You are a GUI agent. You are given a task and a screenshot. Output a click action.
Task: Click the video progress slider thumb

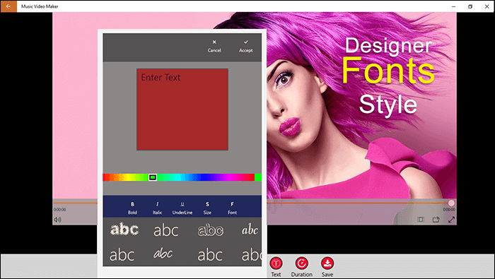(451, 203)
